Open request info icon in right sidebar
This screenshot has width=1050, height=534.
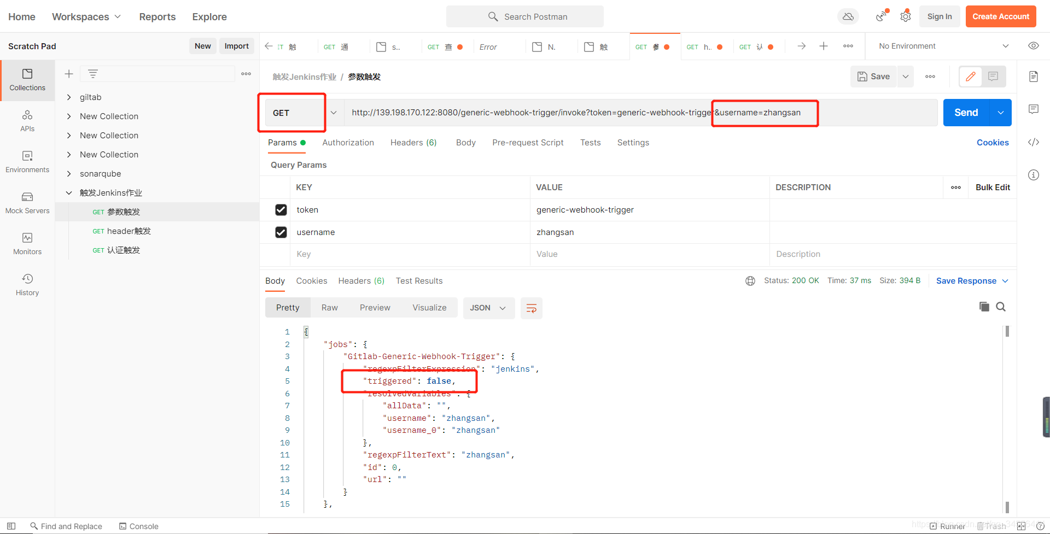(1034, 175)
